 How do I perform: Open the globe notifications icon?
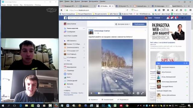(176, 18)
